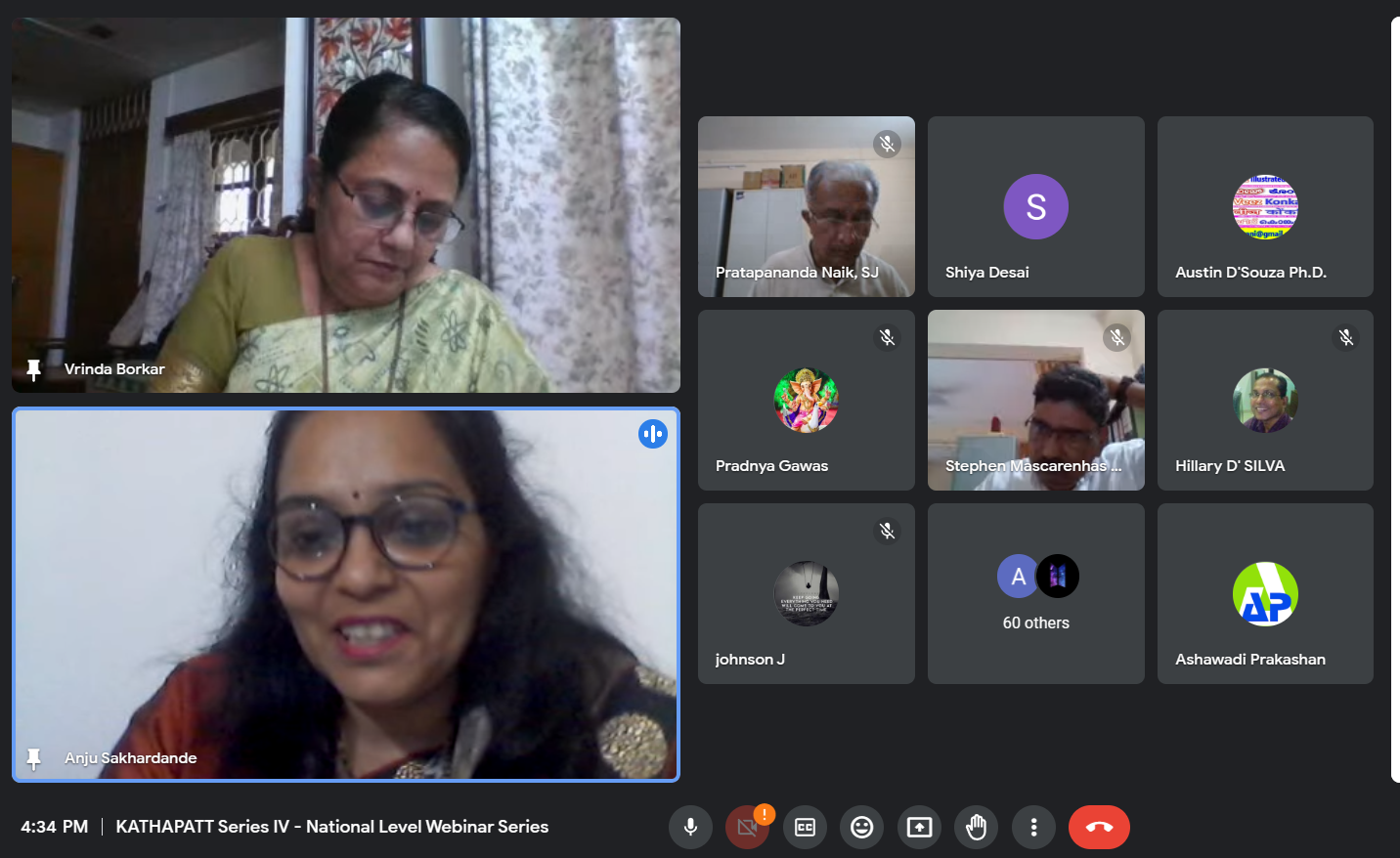Screen dimensions: 1400x858
Task: Unpin Vrinda Borkar's video tile
Action: pos(34,369)
